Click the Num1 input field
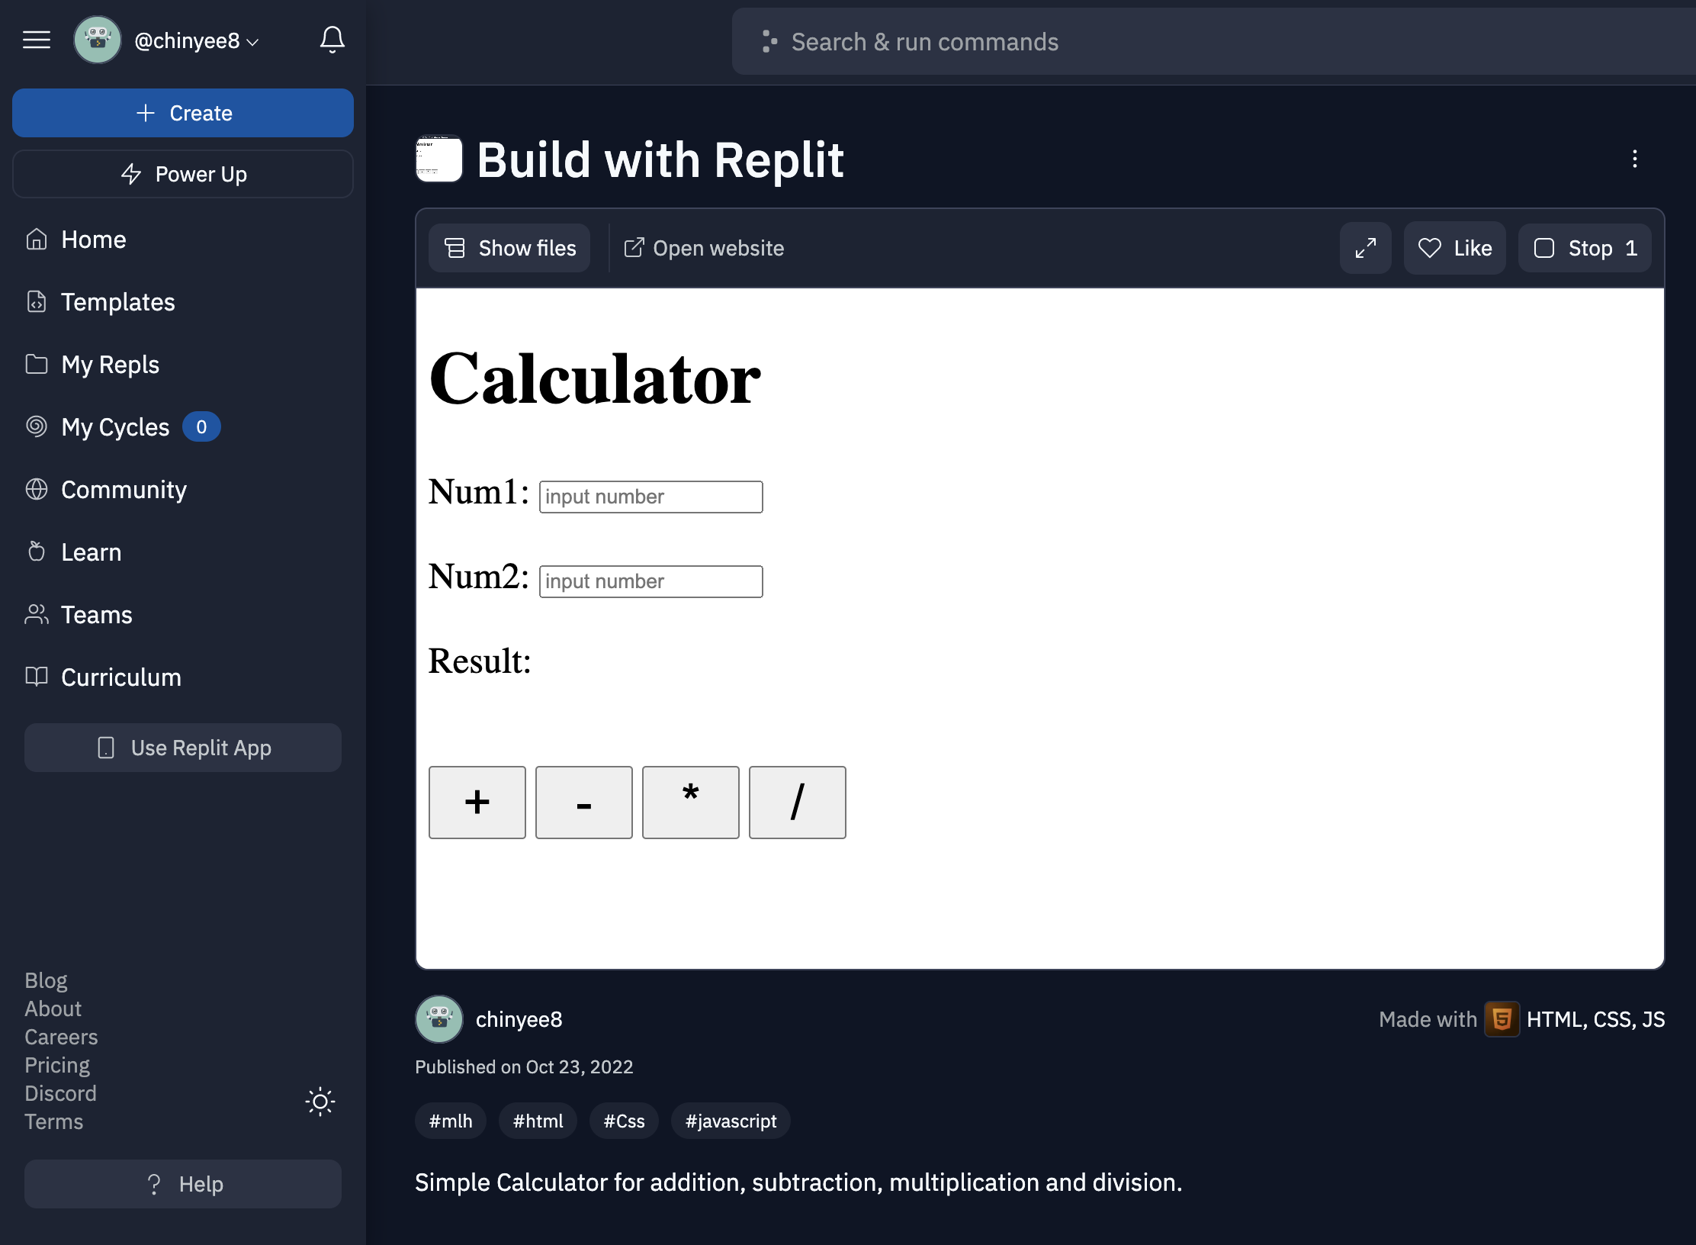Image resolution: width=1696 pixels, height=1245 pixels. coord(650,497)
